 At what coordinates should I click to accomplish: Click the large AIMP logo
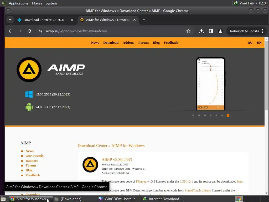pyautogui.click(x=29, y=69)
